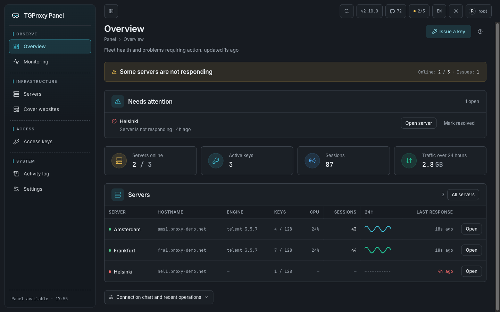The image size is (500, 312).
Task: Open Servers in the sidebar
Action: click(50, 94)
